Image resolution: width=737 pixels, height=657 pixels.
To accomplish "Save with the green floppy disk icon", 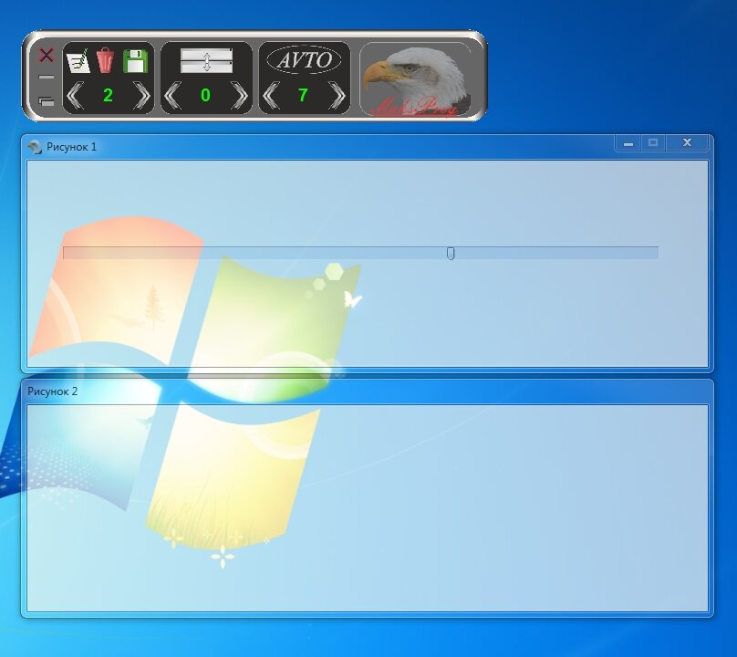I will pos(135,61).
